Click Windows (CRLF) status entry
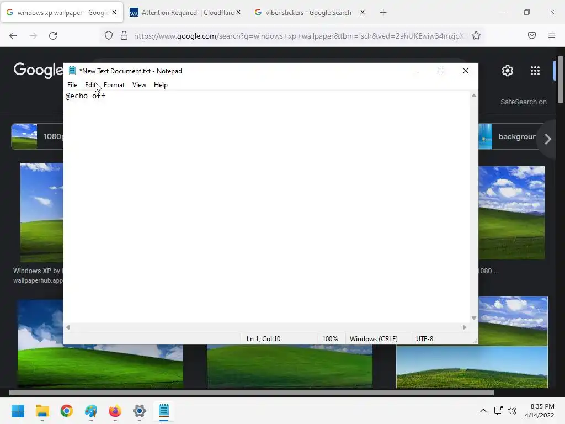 (x=374, y=339)
